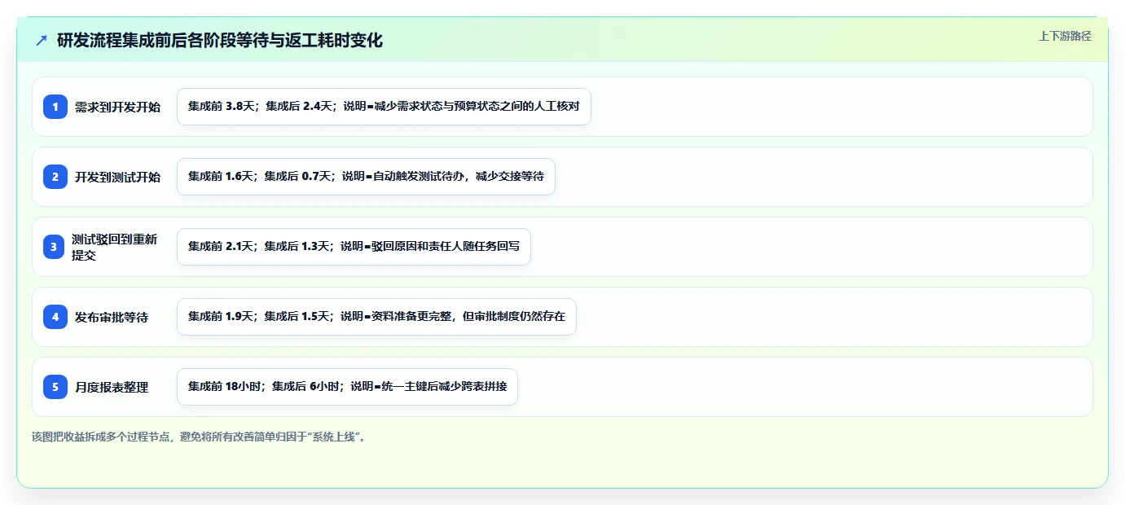Select the 测试驳回到重新提交 stage label
This screenshot has height=505, width=1125.
(114, 247)
